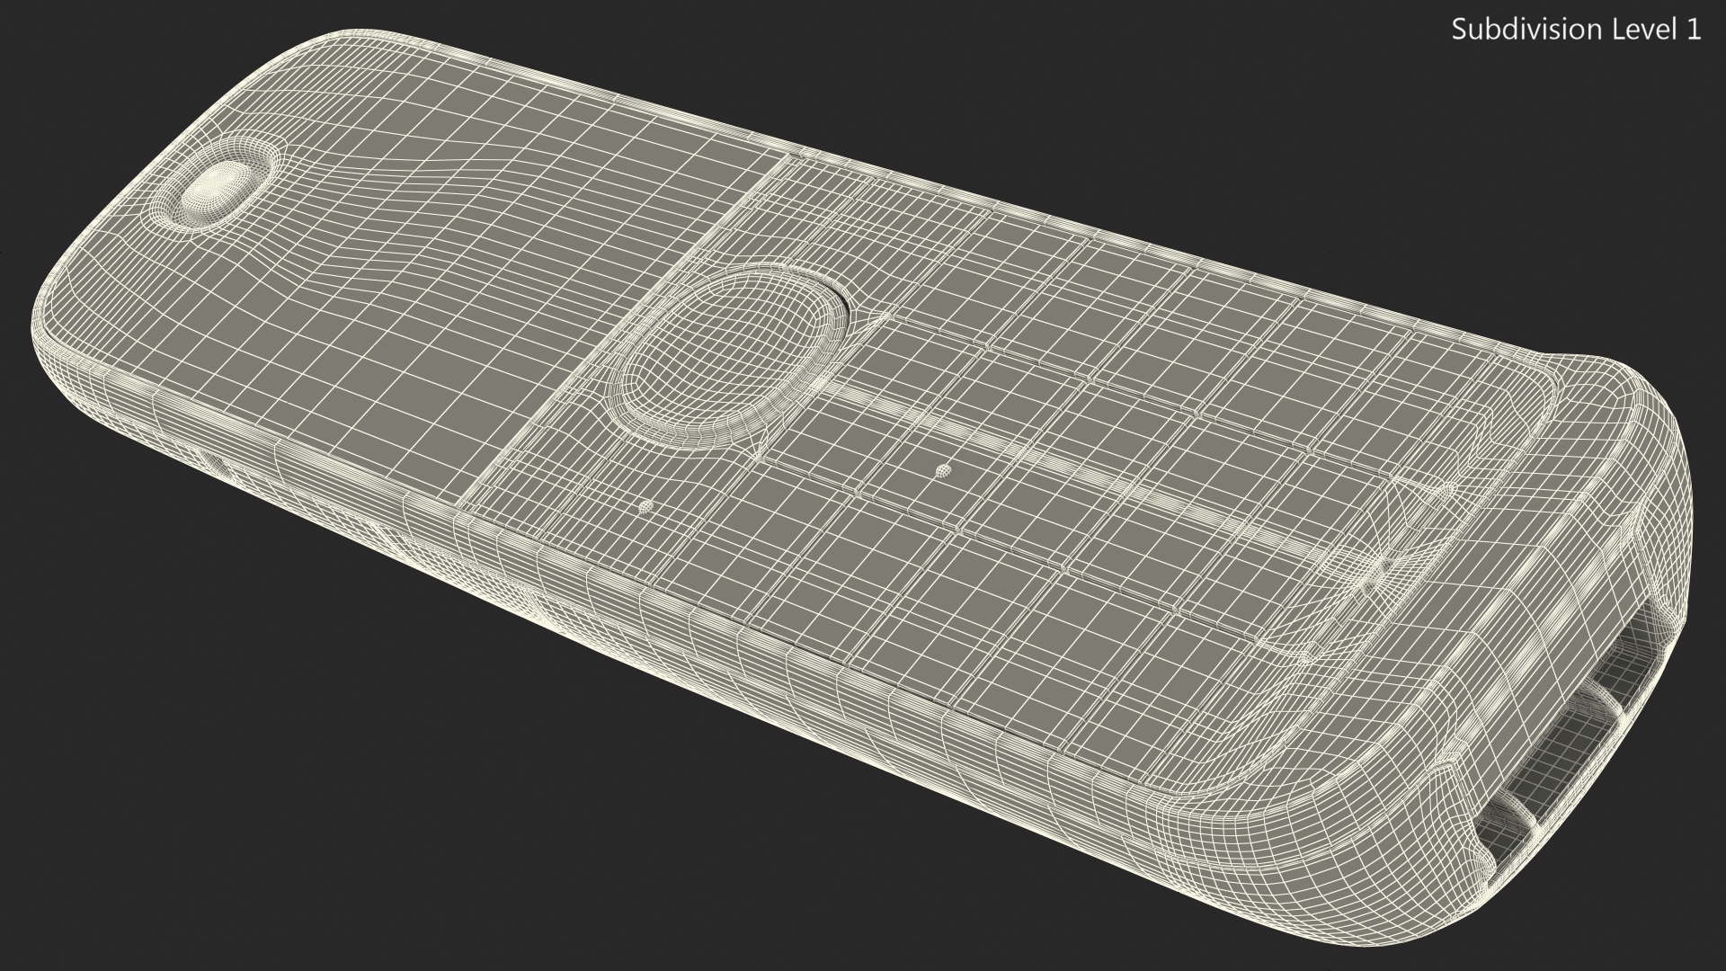The width and height of the screenshot is (1726, 971).
Task: Click the small dot right of center seam
Action: (942, 470)
